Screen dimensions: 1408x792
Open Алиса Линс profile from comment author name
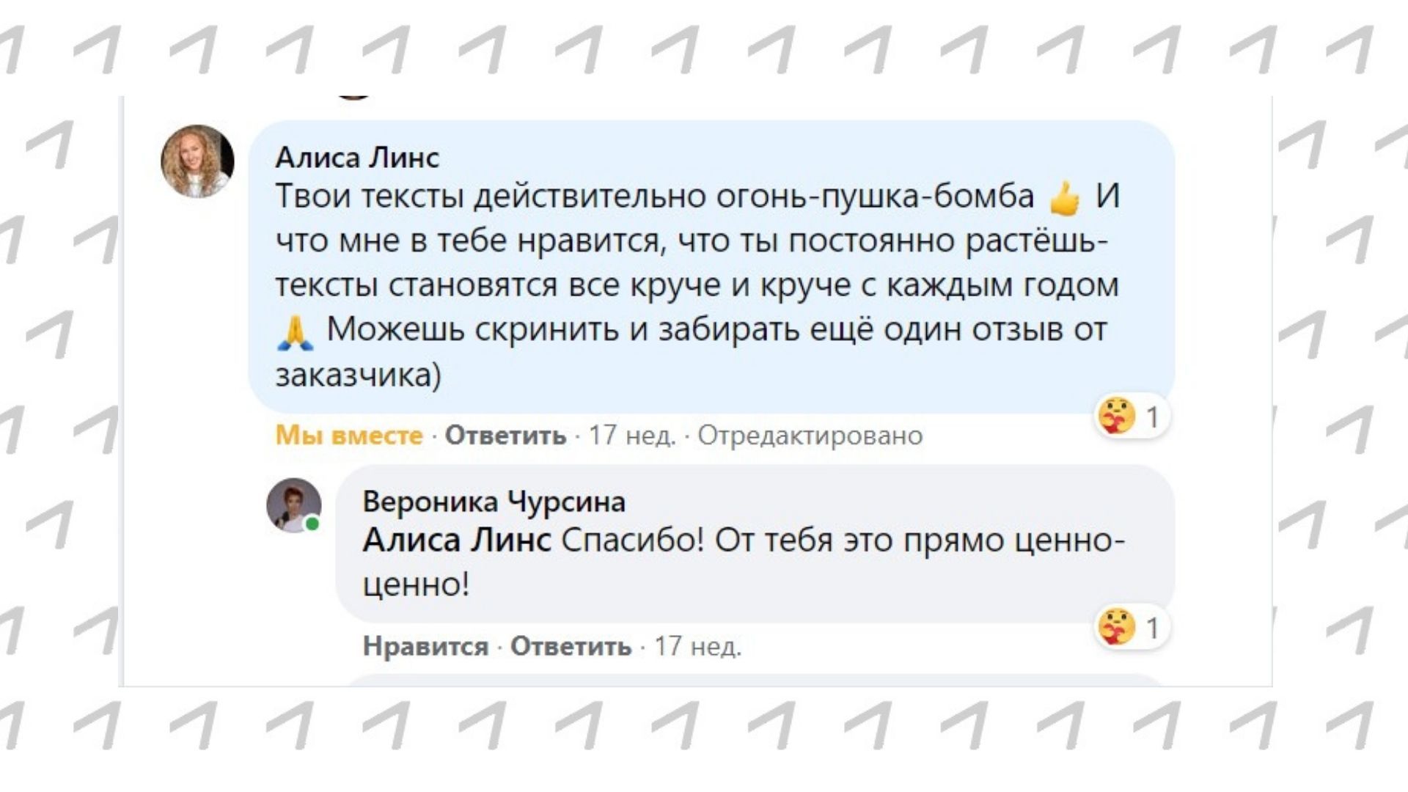pos(357,157)
